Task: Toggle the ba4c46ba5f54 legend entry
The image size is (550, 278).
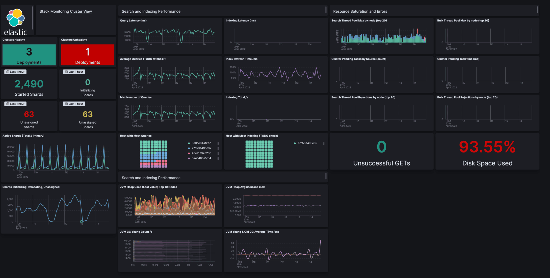Action: coord(202,158)
